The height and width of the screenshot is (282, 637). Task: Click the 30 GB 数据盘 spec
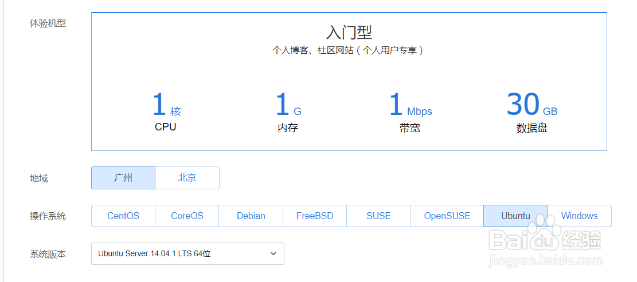coord(532,112)
